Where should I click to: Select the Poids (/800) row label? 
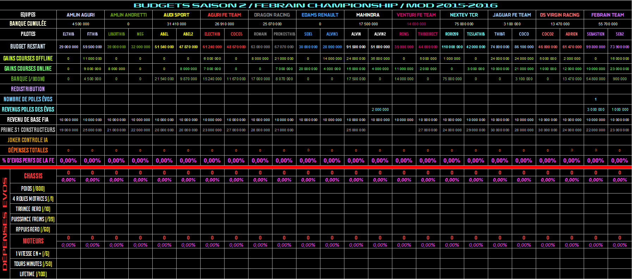(33, 189)
